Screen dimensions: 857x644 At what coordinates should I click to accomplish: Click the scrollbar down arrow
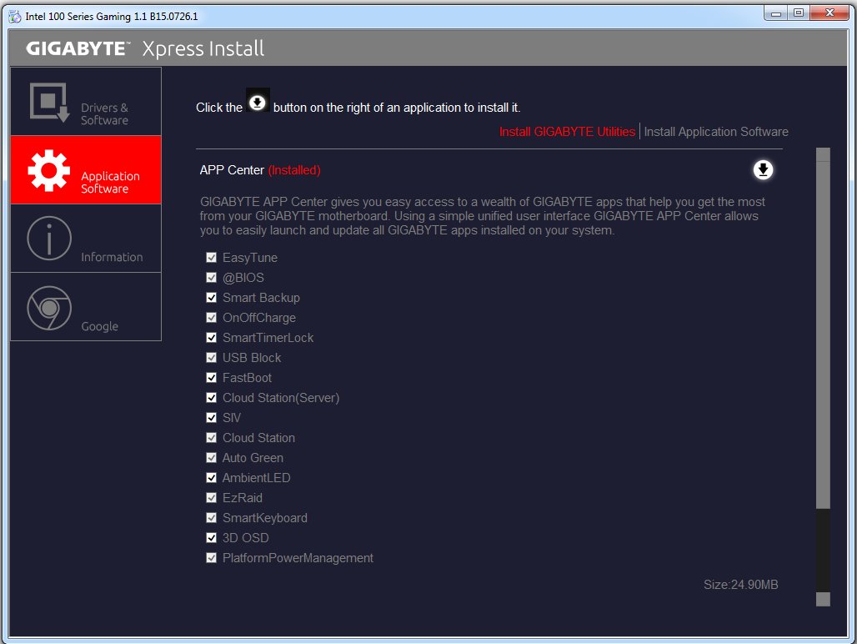[823, 599]
